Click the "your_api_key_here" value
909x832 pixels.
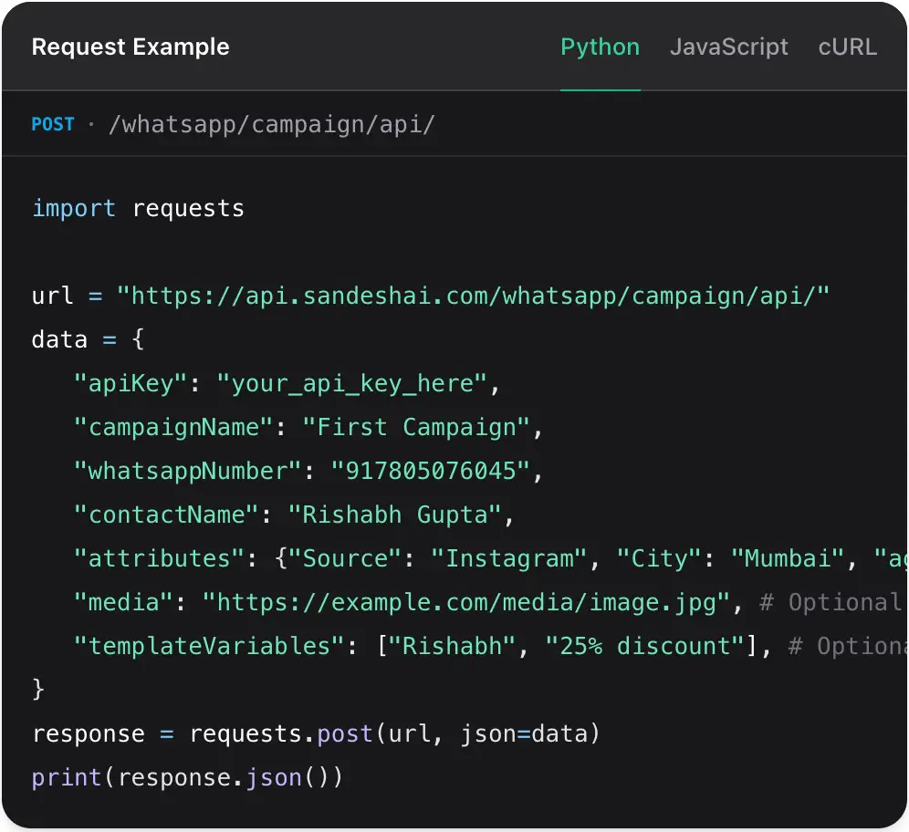[x=351, y=383]
